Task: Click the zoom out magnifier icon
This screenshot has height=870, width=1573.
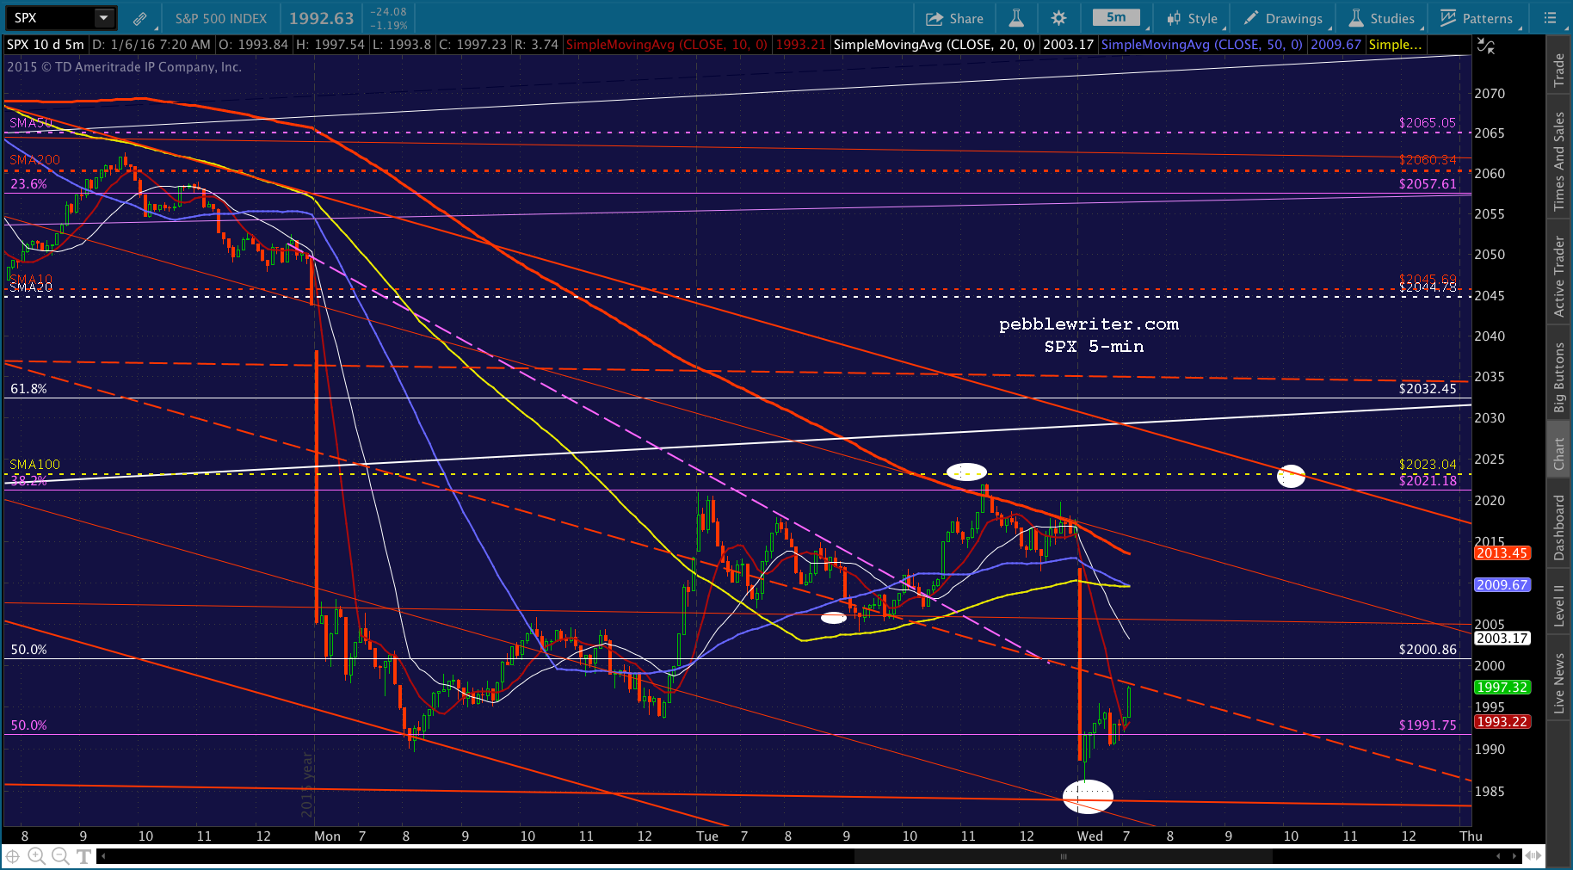Action: pos(59,856)
